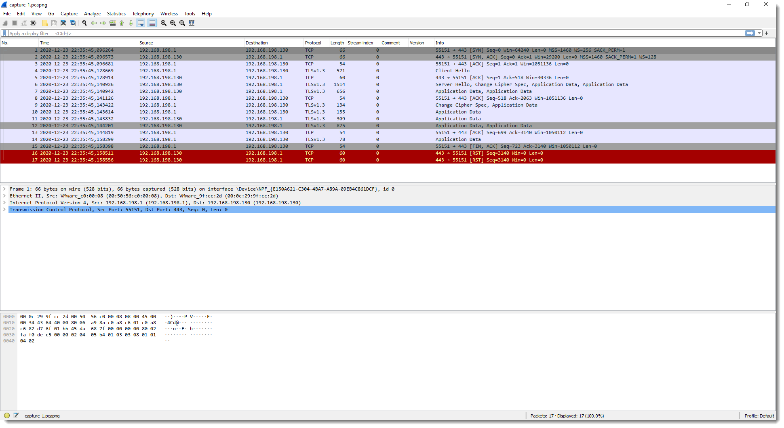The height and width of the screenshot is (428, 784).
Task: Open the Telephony menu
Action: 143,13
